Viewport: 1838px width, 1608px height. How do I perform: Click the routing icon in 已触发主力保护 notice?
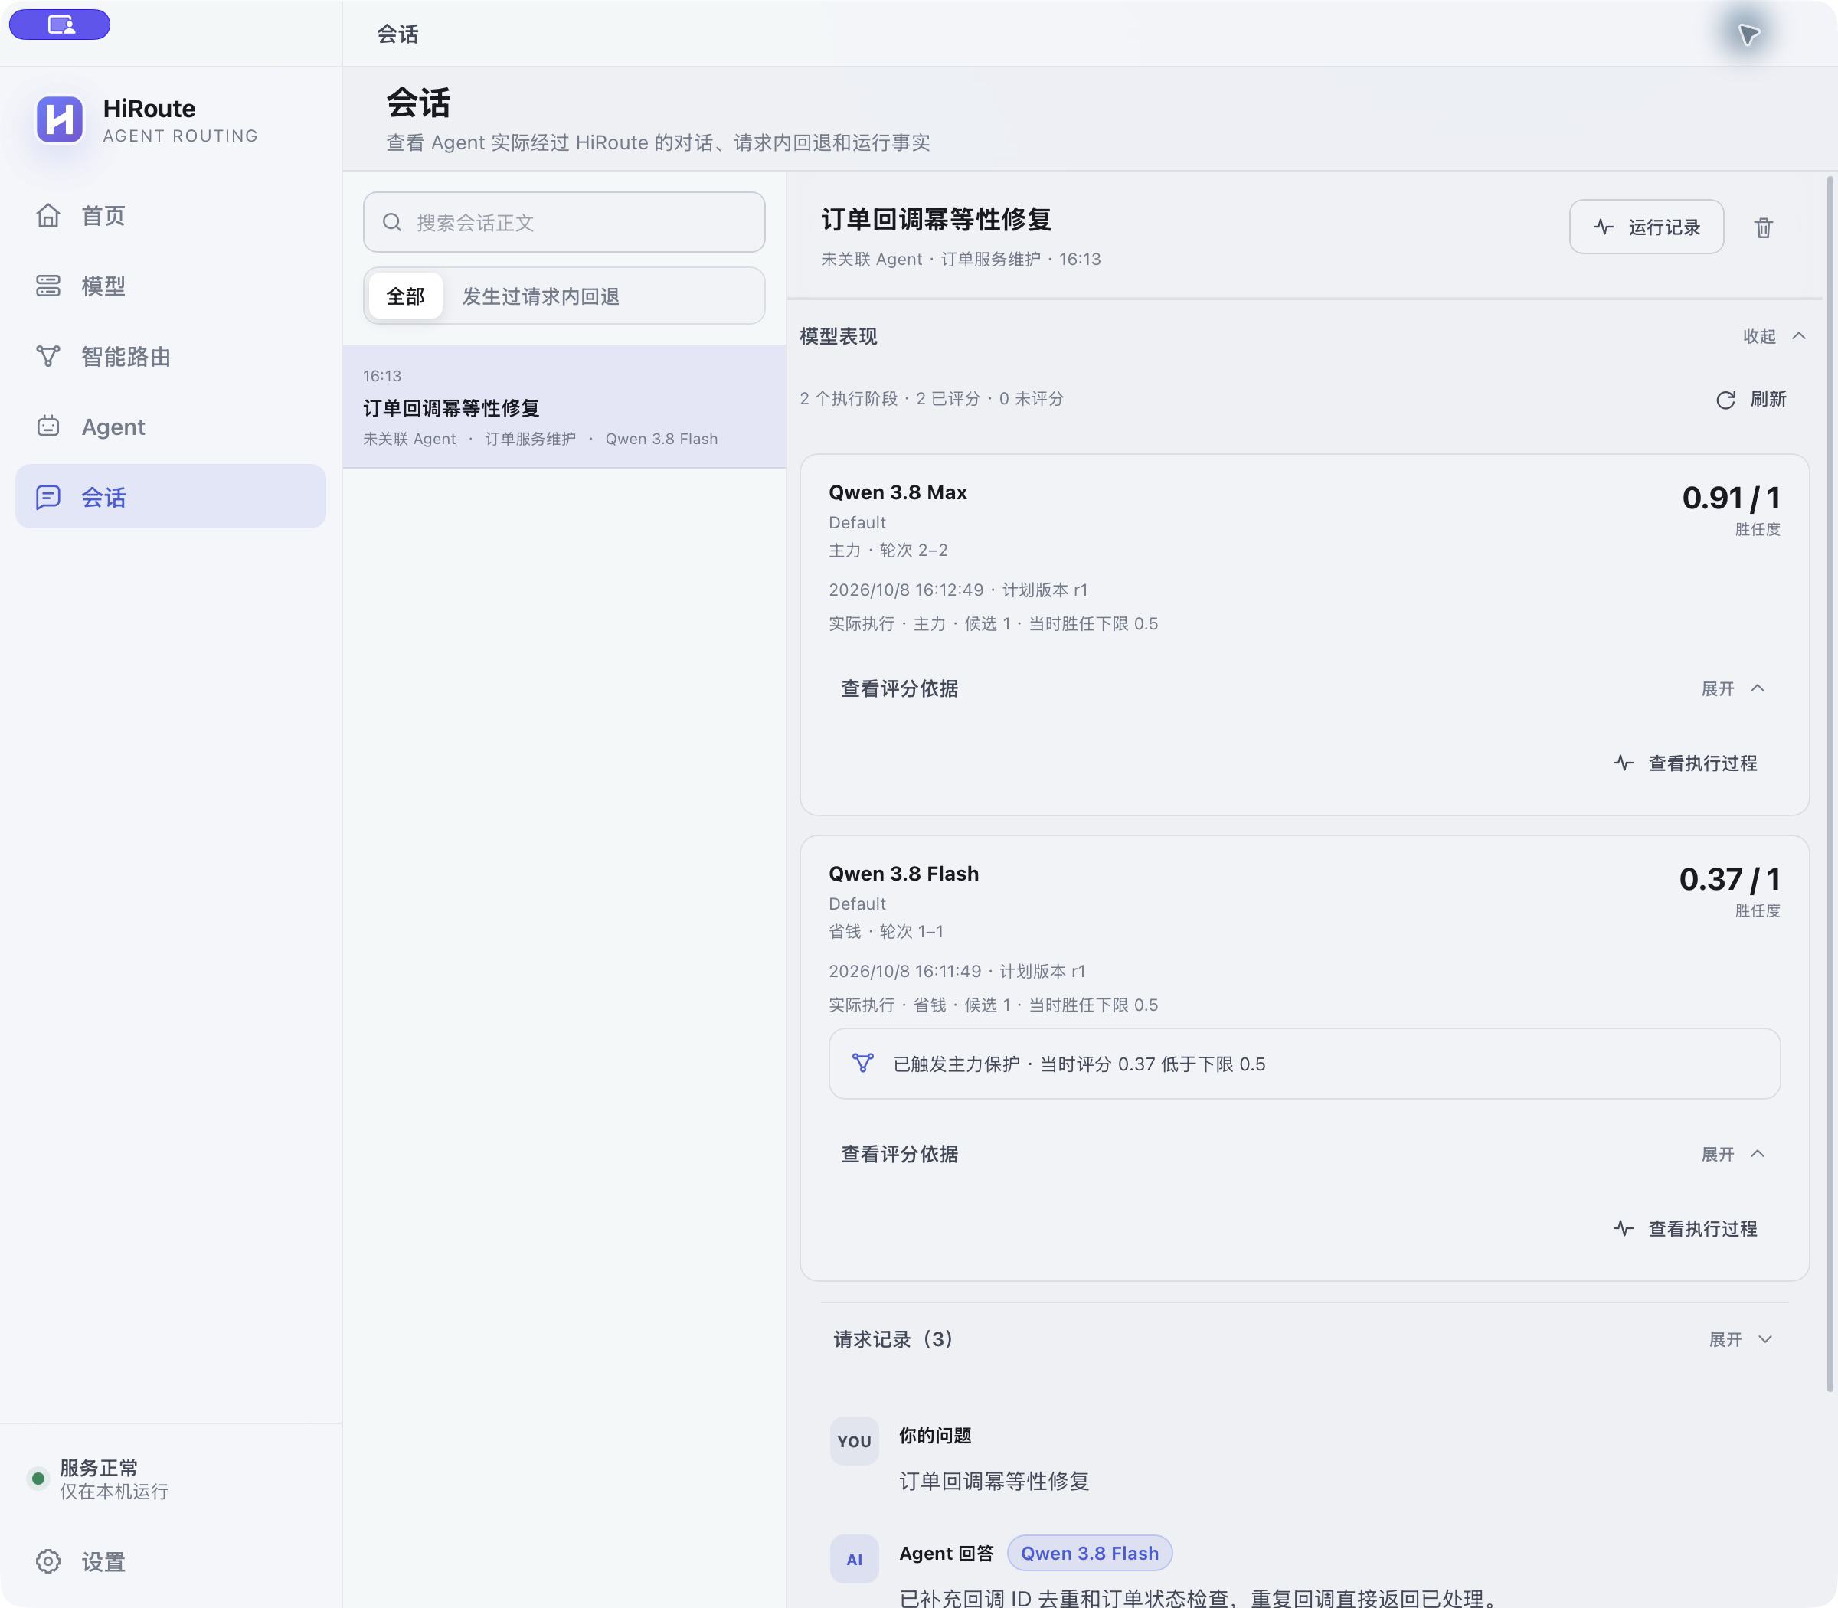coord(862,1064)
